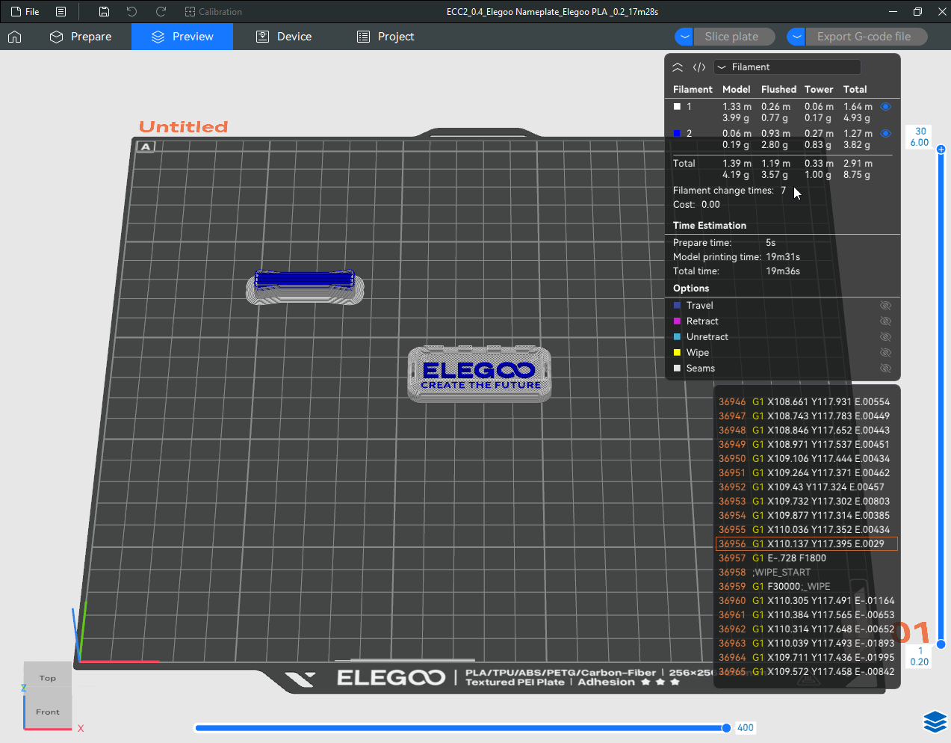Show Unretract points in preview
Image resolution: width=951 pixels, height=743 pixels.
(x=885, y=337)
